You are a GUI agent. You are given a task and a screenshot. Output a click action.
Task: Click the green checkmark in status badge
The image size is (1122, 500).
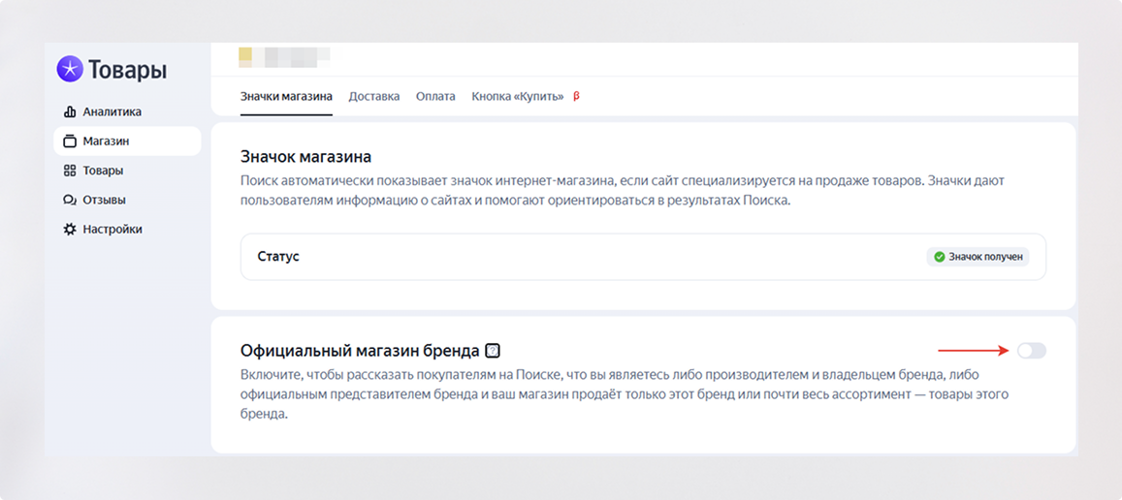[x=939, y=257]
